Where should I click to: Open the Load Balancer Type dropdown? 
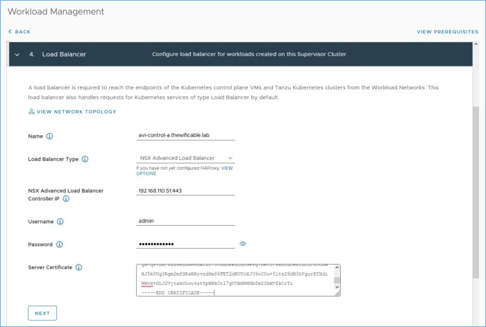tap(185, 159)
